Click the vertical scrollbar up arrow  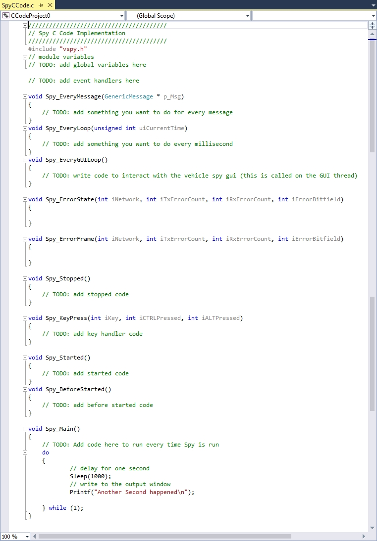pyautogui.click(x=372, y=34)
